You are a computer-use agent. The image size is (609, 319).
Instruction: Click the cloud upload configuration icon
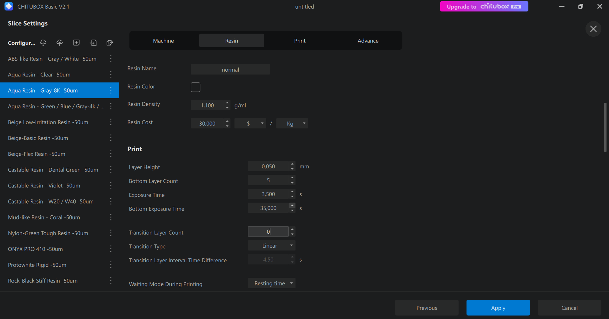(x=60, y=42)
